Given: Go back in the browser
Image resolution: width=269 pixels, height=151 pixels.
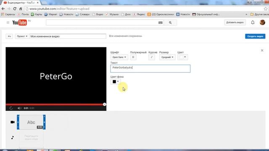Looking at the screenshot, I should (x=3, y=9).
